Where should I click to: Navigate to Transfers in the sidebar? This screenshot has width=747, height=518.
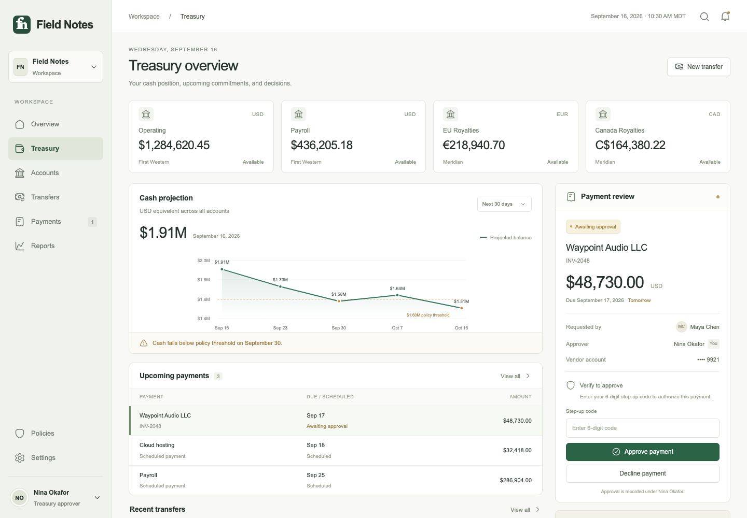point(56,197)
